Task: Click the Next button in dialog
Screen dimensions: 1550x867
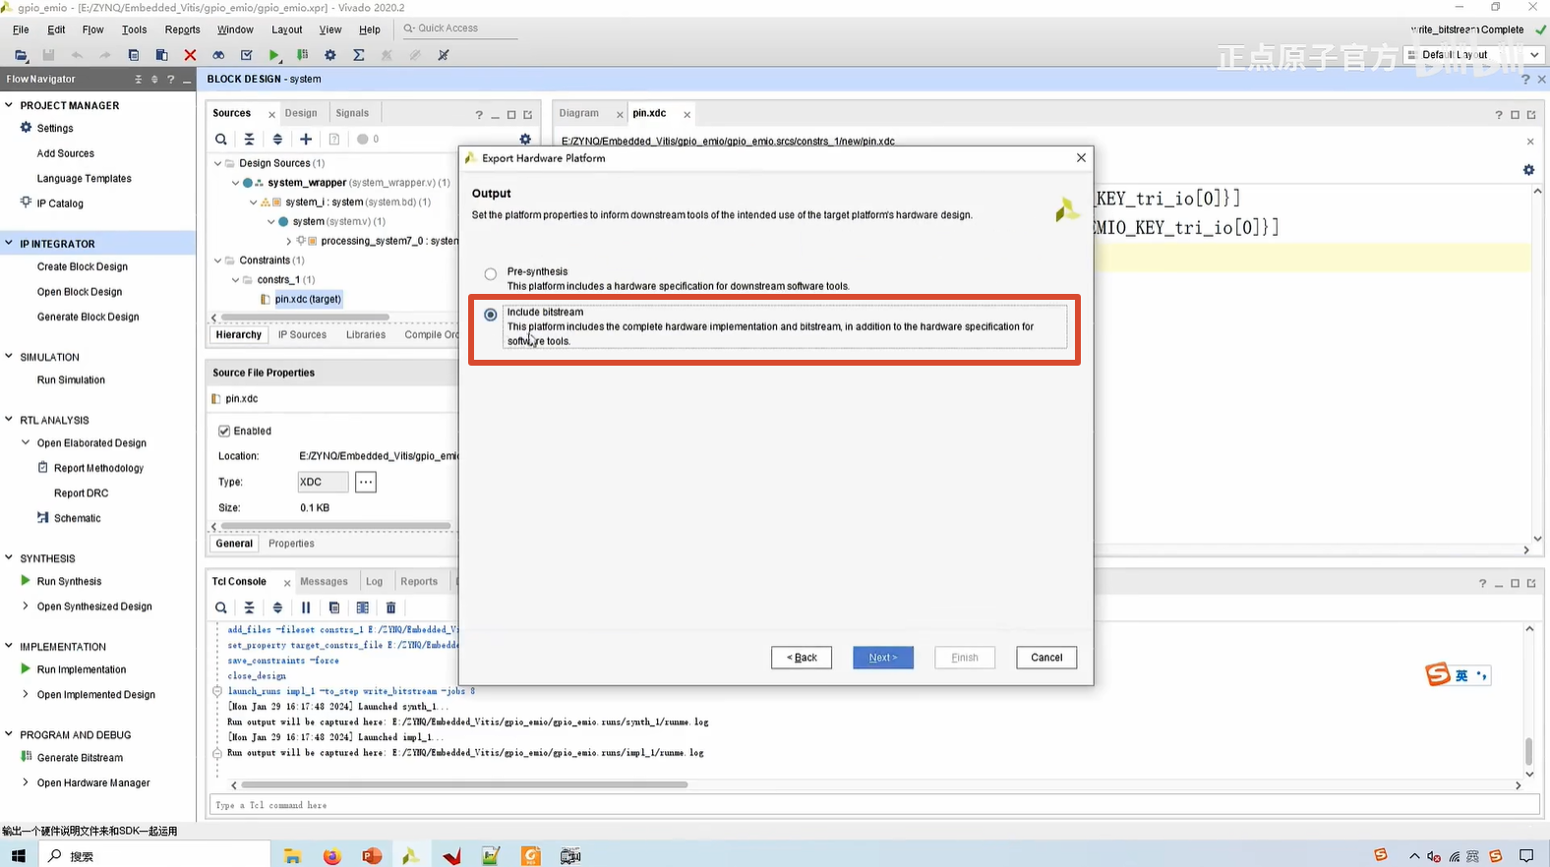Action: (x=883, y=658)
